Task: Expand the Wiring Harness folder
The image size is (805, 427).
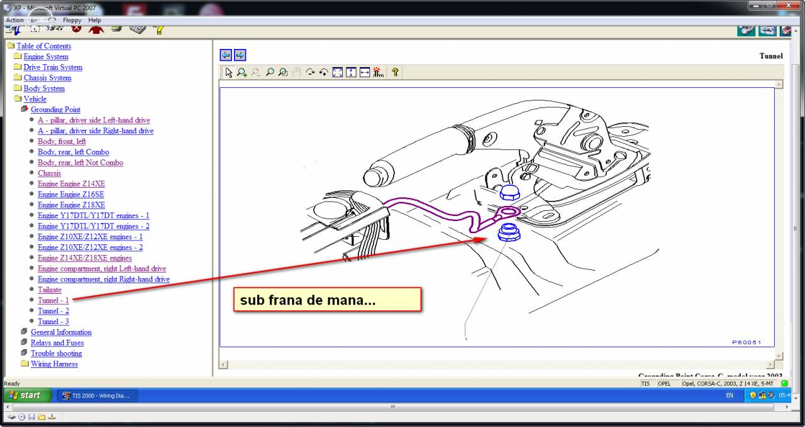Action: (x=54, y=364)
